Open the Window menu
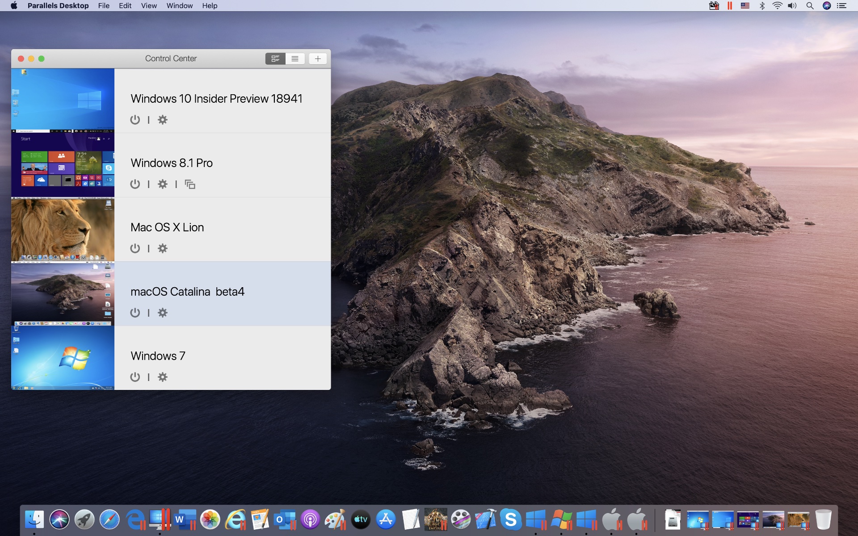This screenshot has height=536, width=858. (x=179, y=6)
